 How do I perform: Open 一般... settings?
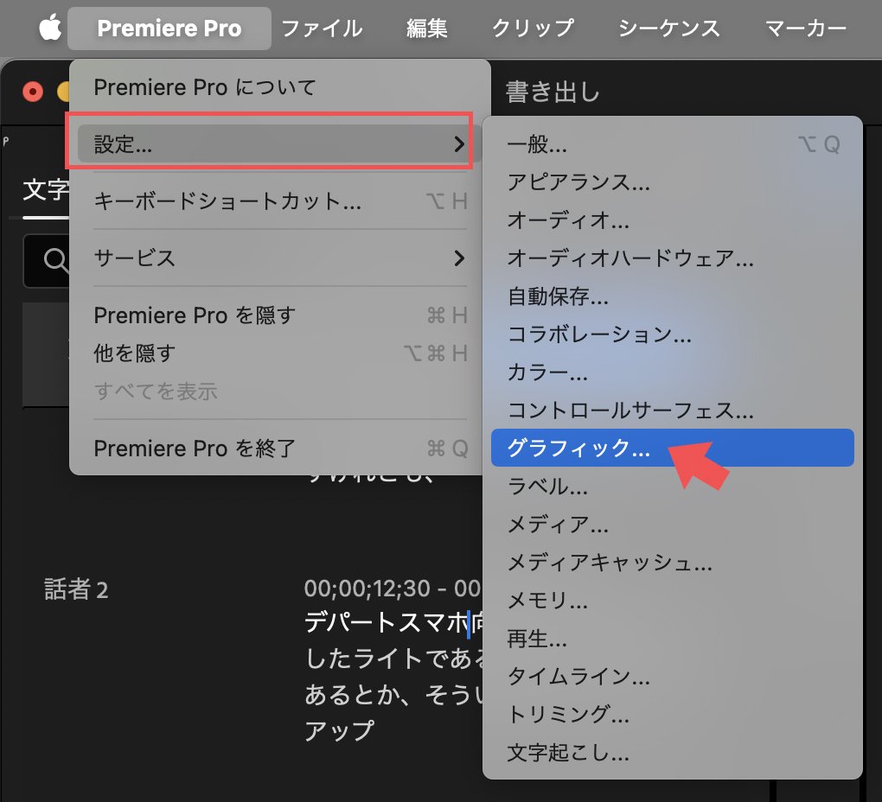tap(672, 144)
